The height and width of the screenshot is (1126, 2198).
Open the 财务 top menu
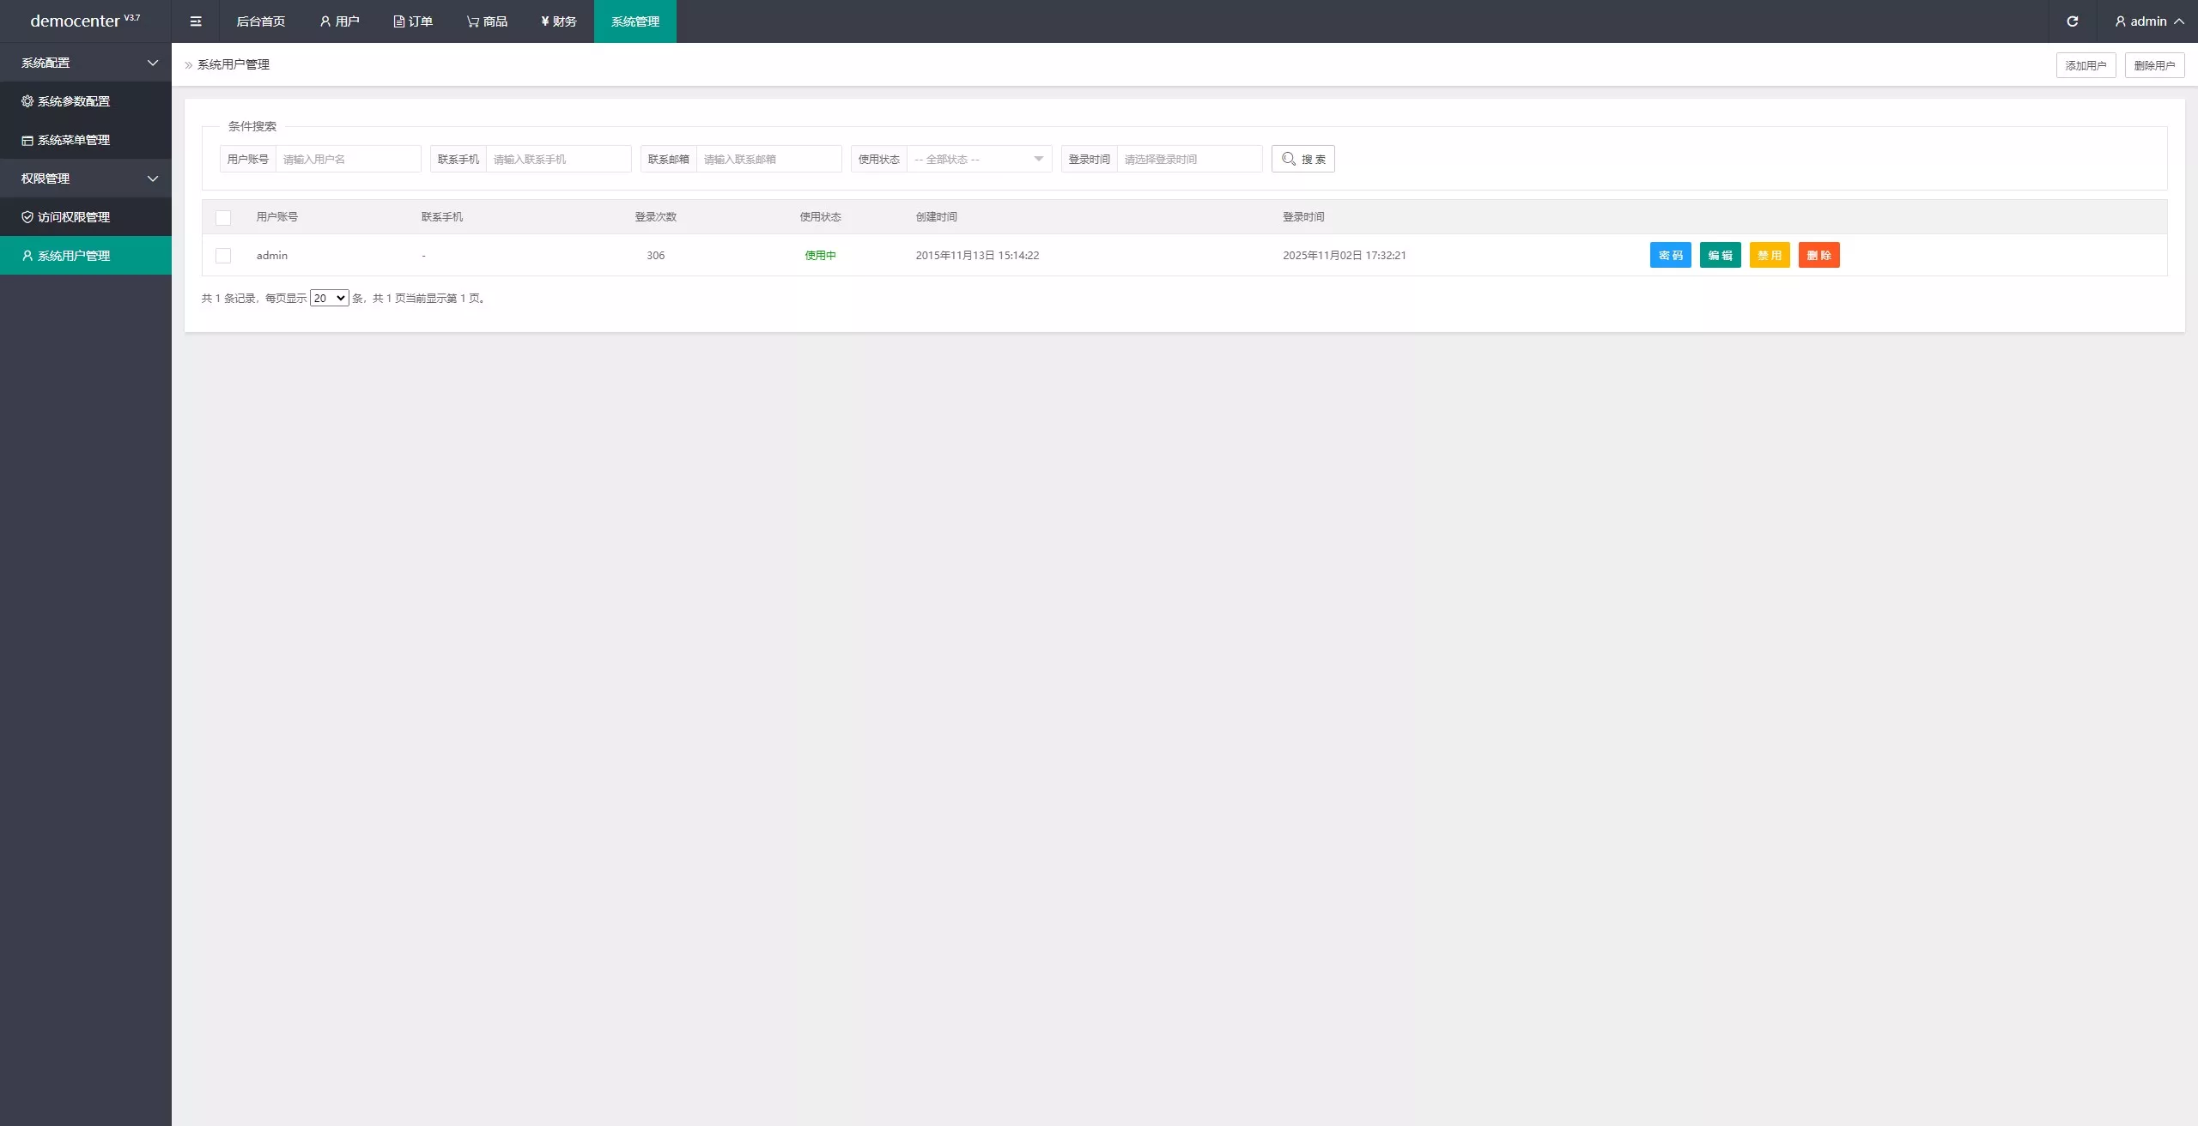[x=558, y=21]
